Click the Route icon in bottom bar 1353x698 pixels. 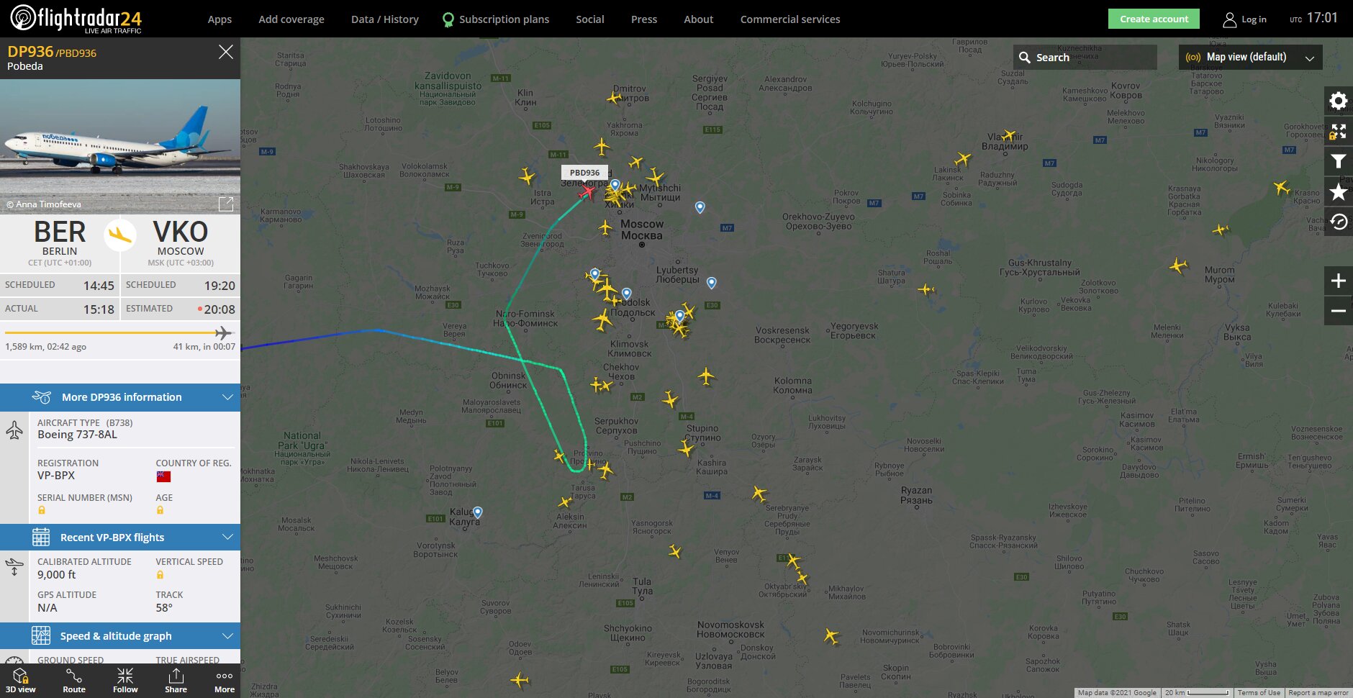point(74,680)
